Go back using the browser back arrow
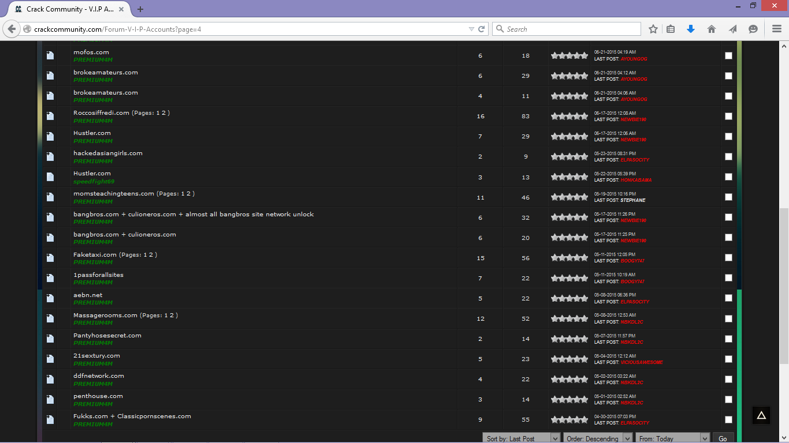 click(x=12, y=29)
